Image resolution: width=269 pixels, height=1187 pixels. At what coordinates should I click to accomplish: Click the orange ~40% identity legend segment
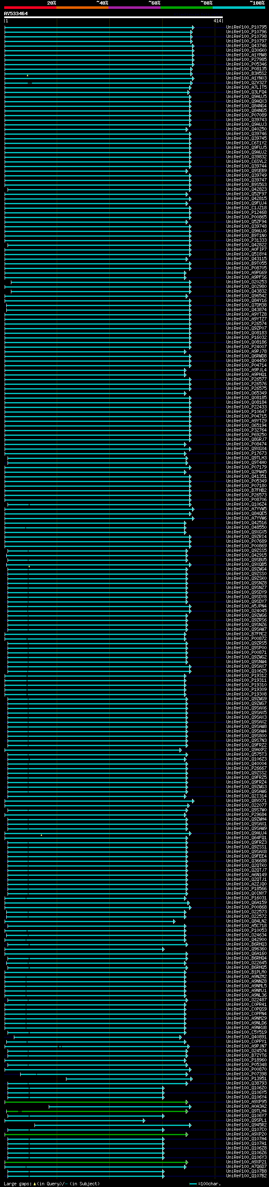pyautogui.click(x=82, y=8)
